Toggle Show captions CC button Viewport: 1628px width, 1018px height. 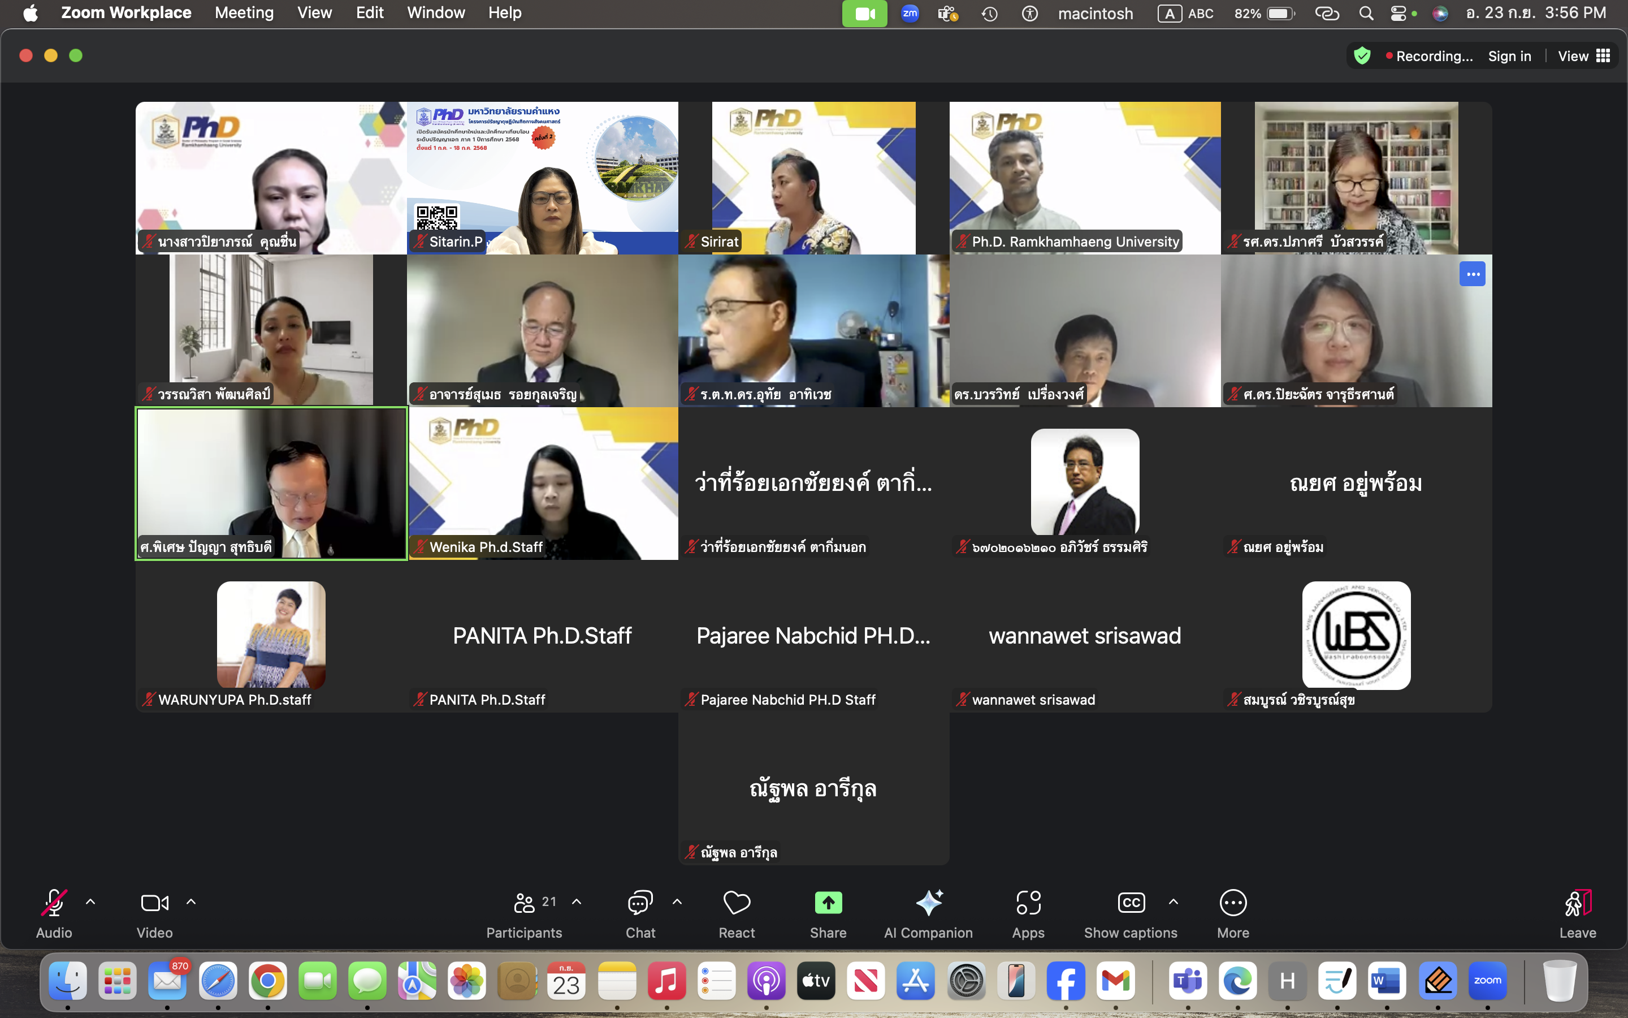pos(1131,903)
